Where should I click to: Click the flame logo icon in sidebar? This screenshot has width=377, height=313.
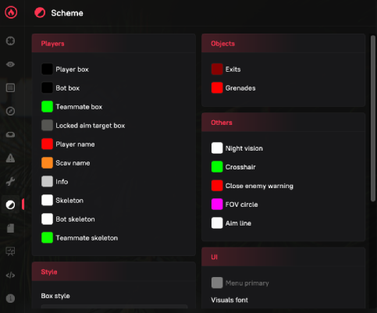pyautogui.click(x=11, y=12)
